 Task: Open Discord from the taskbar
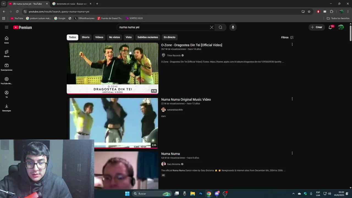click(217, 194)
